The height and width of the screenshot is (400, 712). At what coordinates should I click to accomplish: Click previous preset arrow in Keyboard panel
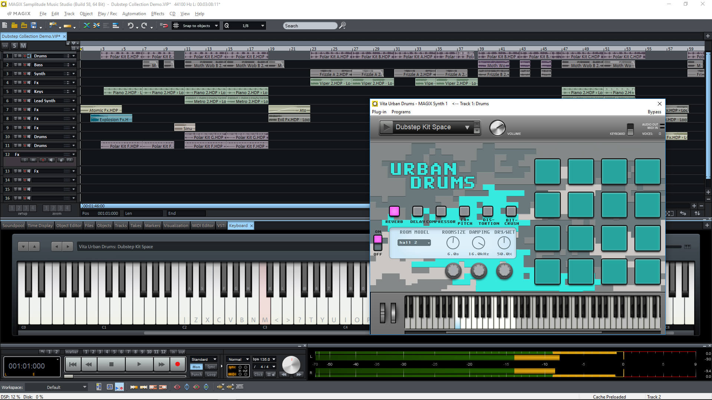[56, 247]
